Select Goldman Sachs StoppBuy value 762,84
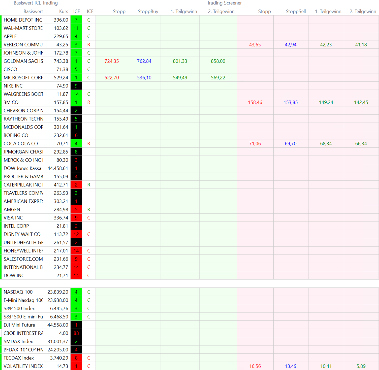 point(144,61)
